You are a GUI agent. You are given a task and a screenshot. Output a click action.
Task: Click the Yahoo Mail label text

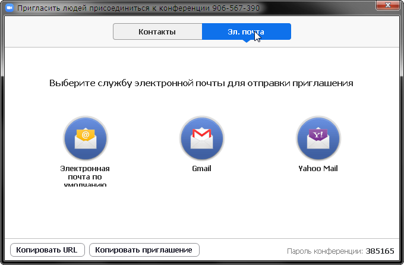tap(318, 169)
